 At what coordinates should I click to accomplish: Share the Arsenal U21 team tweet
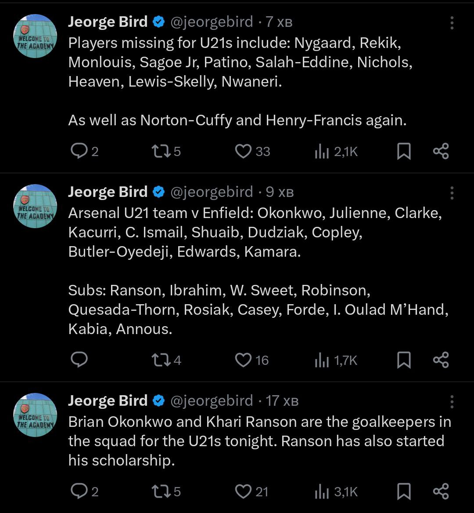click(x=441, y=360)
